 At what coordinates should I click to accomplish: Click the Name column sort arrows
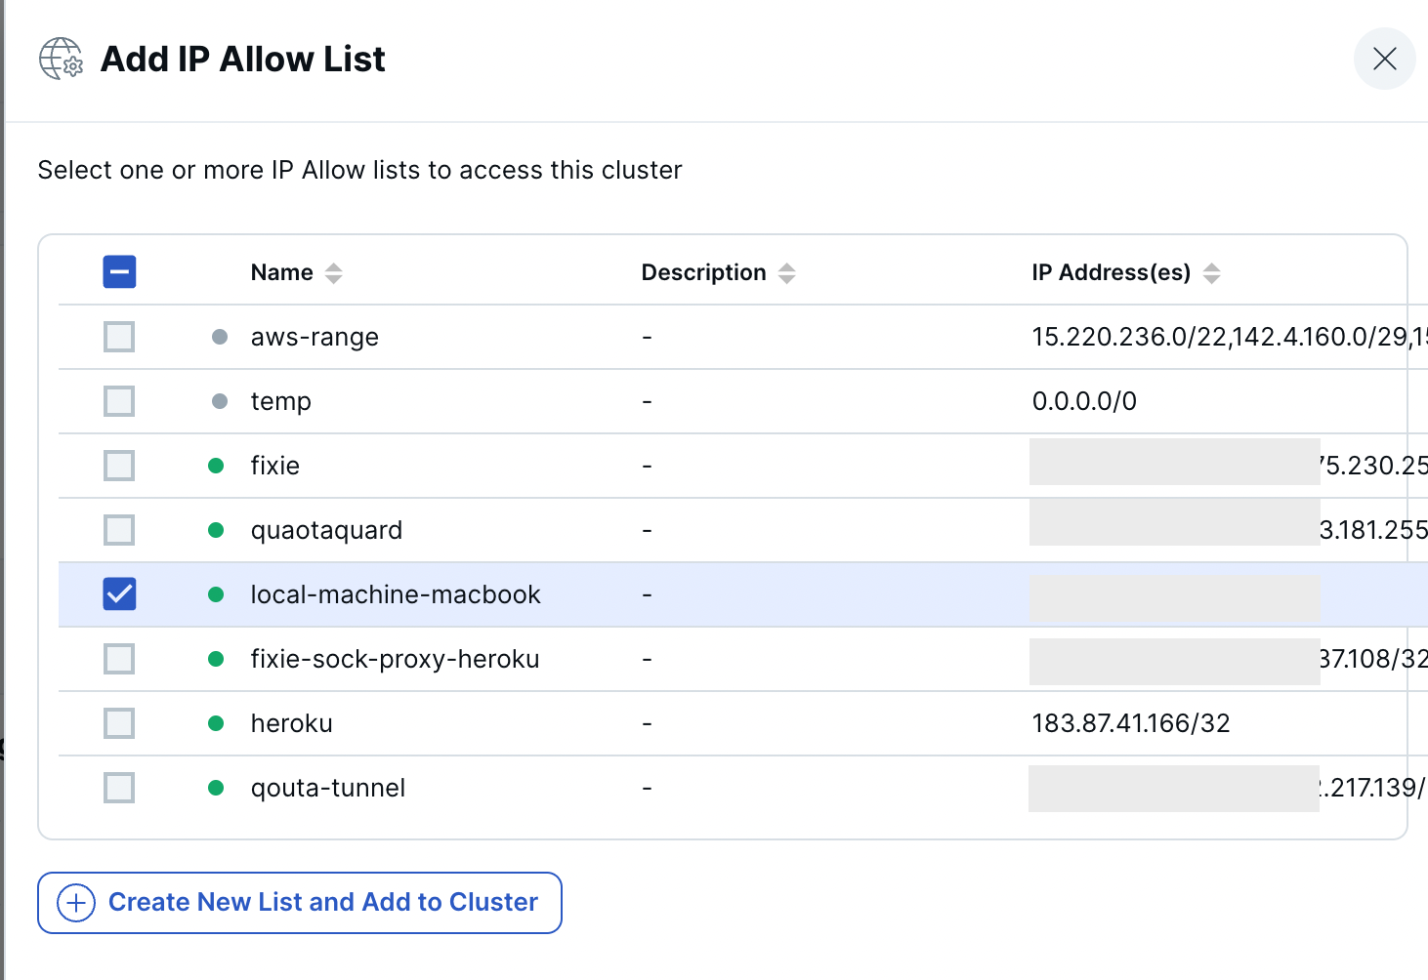pos(333,273)
